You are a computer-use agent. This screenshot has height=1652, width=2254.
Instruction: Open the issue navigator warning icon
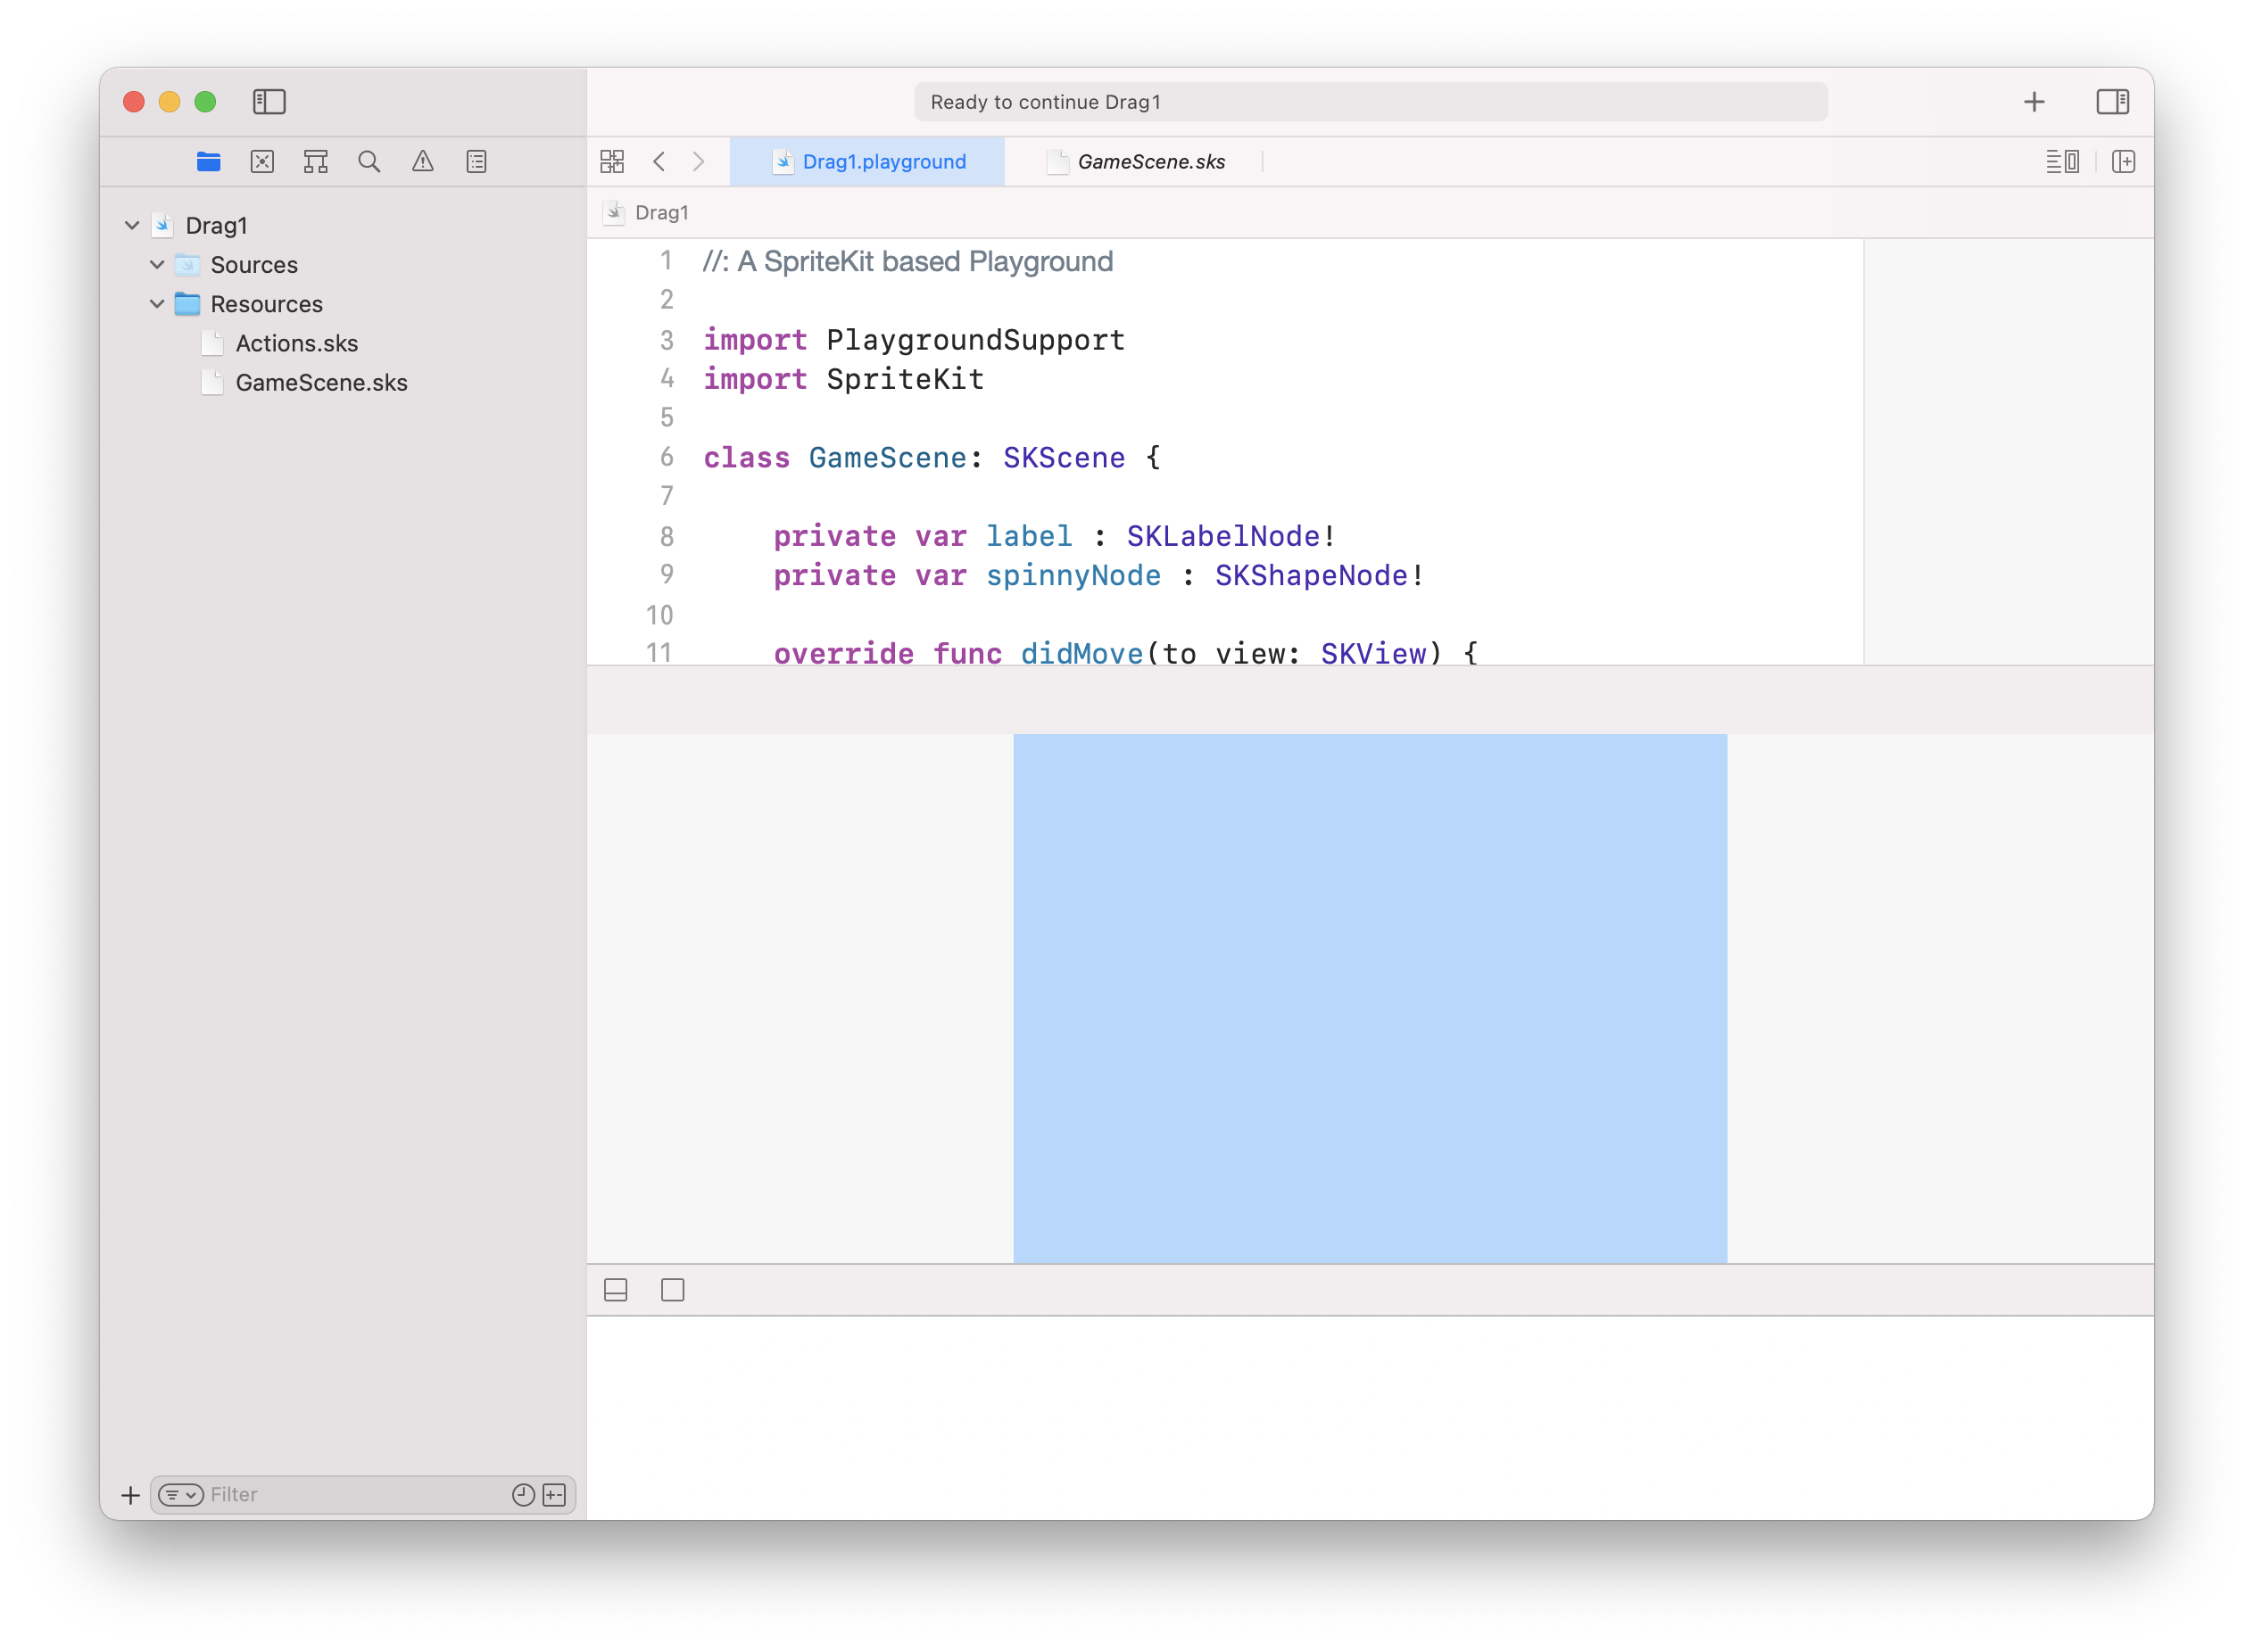click(423, 161)
